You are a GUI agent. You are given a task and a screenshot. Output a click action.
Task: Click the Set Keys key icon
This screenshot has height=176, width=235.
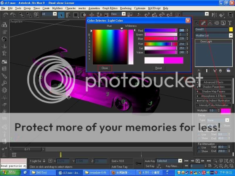(138, 163)
